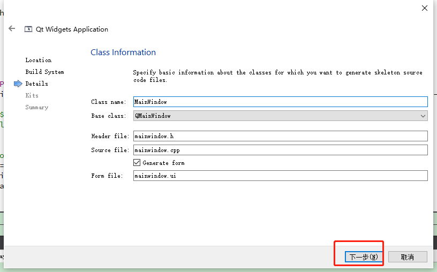Focus the Class name input field
The image size is (437, 272).
(x=281, y=102)
